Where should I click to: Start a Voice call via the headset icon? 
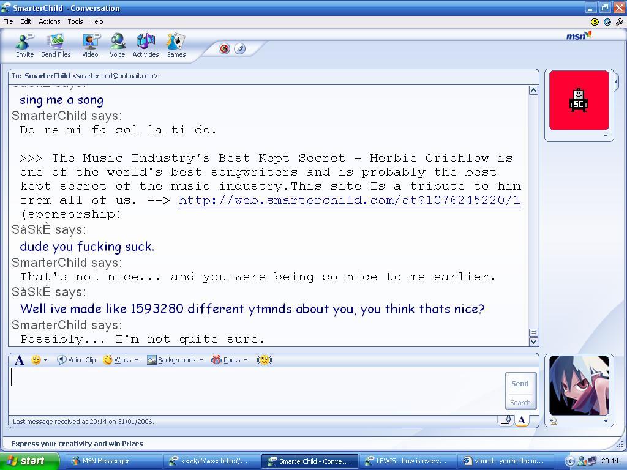point(117,45)
